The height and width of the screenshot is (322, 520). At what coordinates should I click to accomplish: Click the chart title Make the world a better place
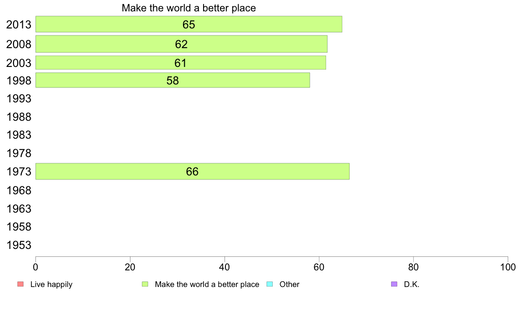click(189, 8)
